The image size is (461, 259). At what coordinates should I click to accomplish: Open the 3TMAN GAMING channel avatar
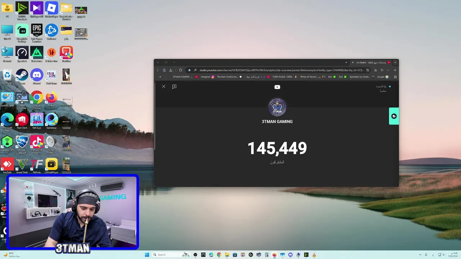(x=277, y=107)
